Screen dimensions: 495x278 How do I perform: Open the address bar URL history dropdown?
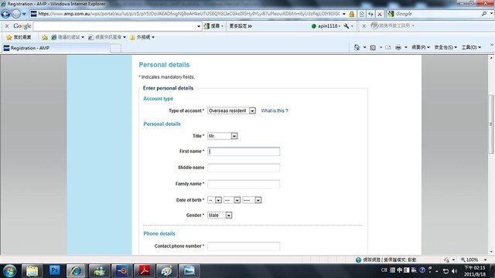[344, 14]
